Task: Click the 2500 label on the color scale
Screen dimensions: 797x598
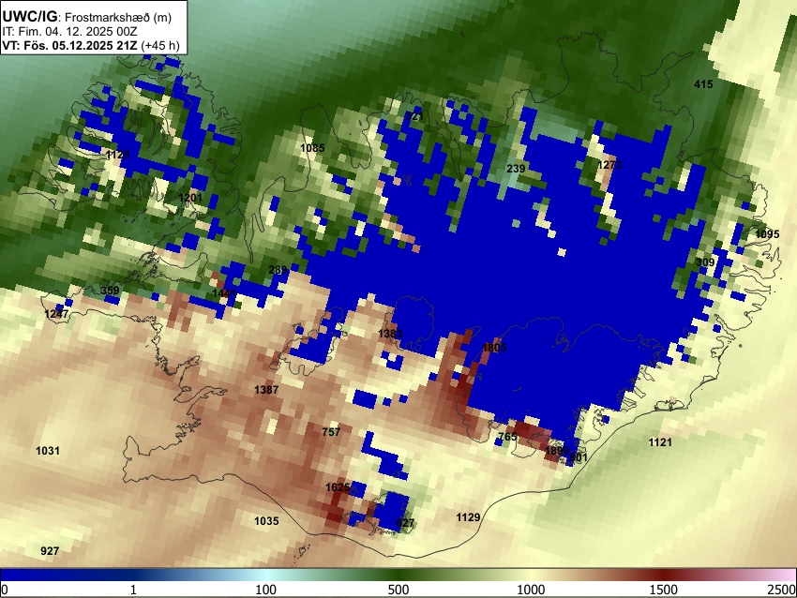Action: [782, 590]
